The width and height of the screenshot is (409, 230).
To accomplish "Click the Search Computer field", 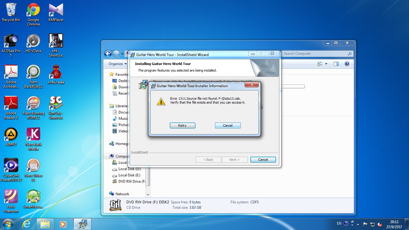I will (x=314, y=54).
